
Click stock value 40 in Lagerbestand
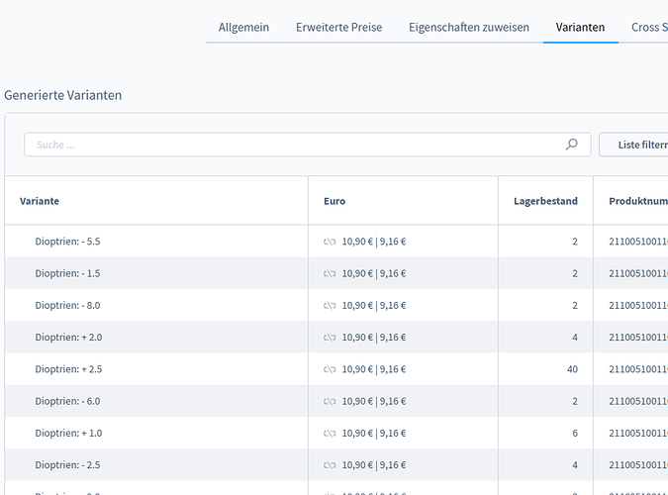click(571, 369)
